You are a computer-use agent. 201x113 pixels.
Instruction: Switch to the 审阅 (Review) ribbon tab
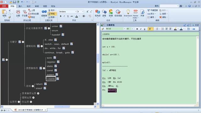[x=37, y=6]
